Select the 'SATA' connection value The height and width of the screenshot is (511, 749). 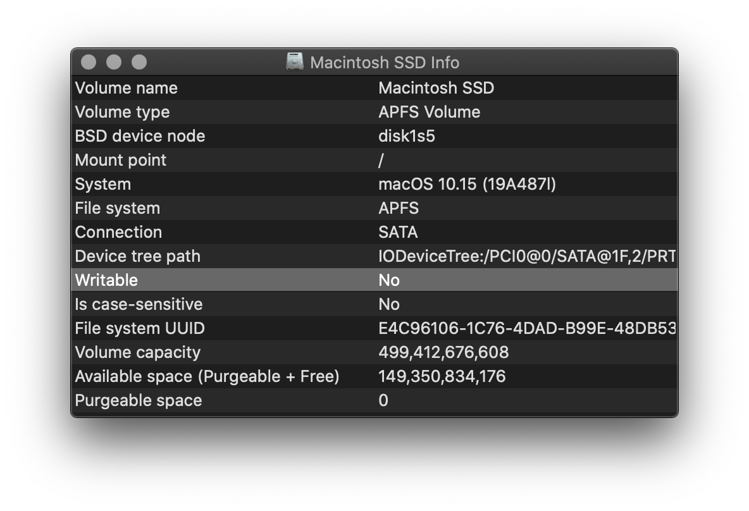398,232
